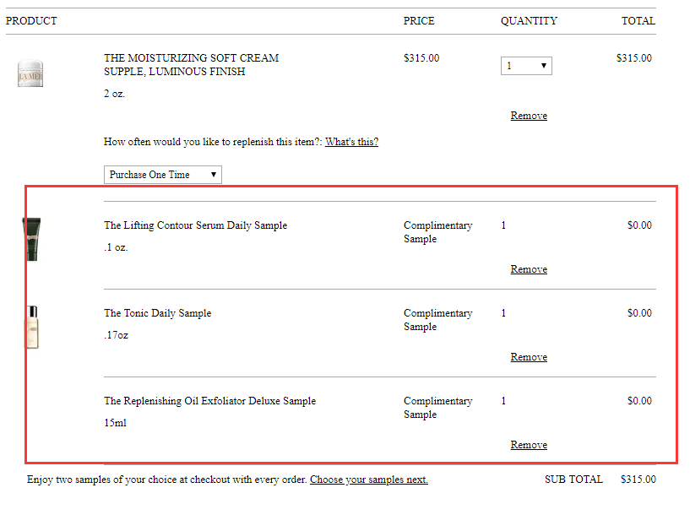This screenshot has width=690, height=531.
Task: Click the Lifting Contour Serum tube image
Action: point(32,239)
